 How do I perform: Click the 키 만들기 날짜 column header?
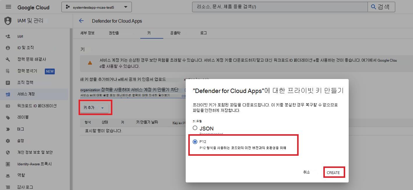(x=147, y=122)
